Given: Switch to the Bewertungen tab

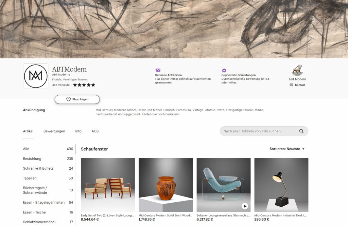Looking at the screenshot, I should click(54, 131).
